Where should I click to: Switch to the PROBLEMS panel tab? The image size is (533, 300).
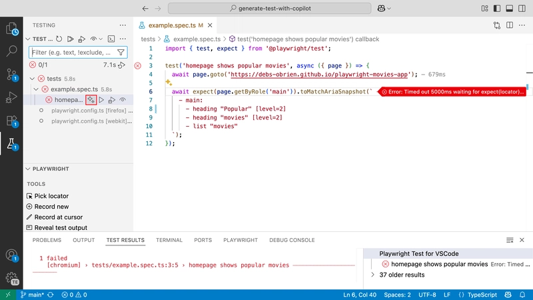click(47, 240)
